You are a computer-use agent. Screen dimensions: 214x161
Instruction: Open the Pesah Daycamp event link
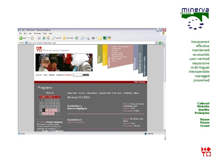(54, 122)
